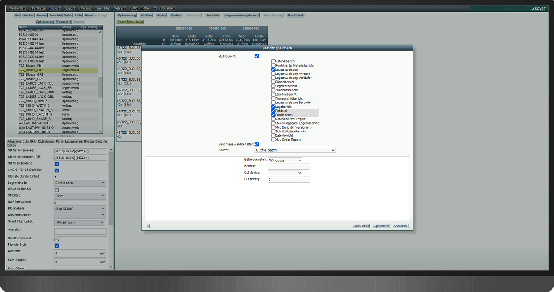The width and height of the screenshot is (554, 292).
Task: Click Refresh in the top menu bar
Action: pos(120,9)
